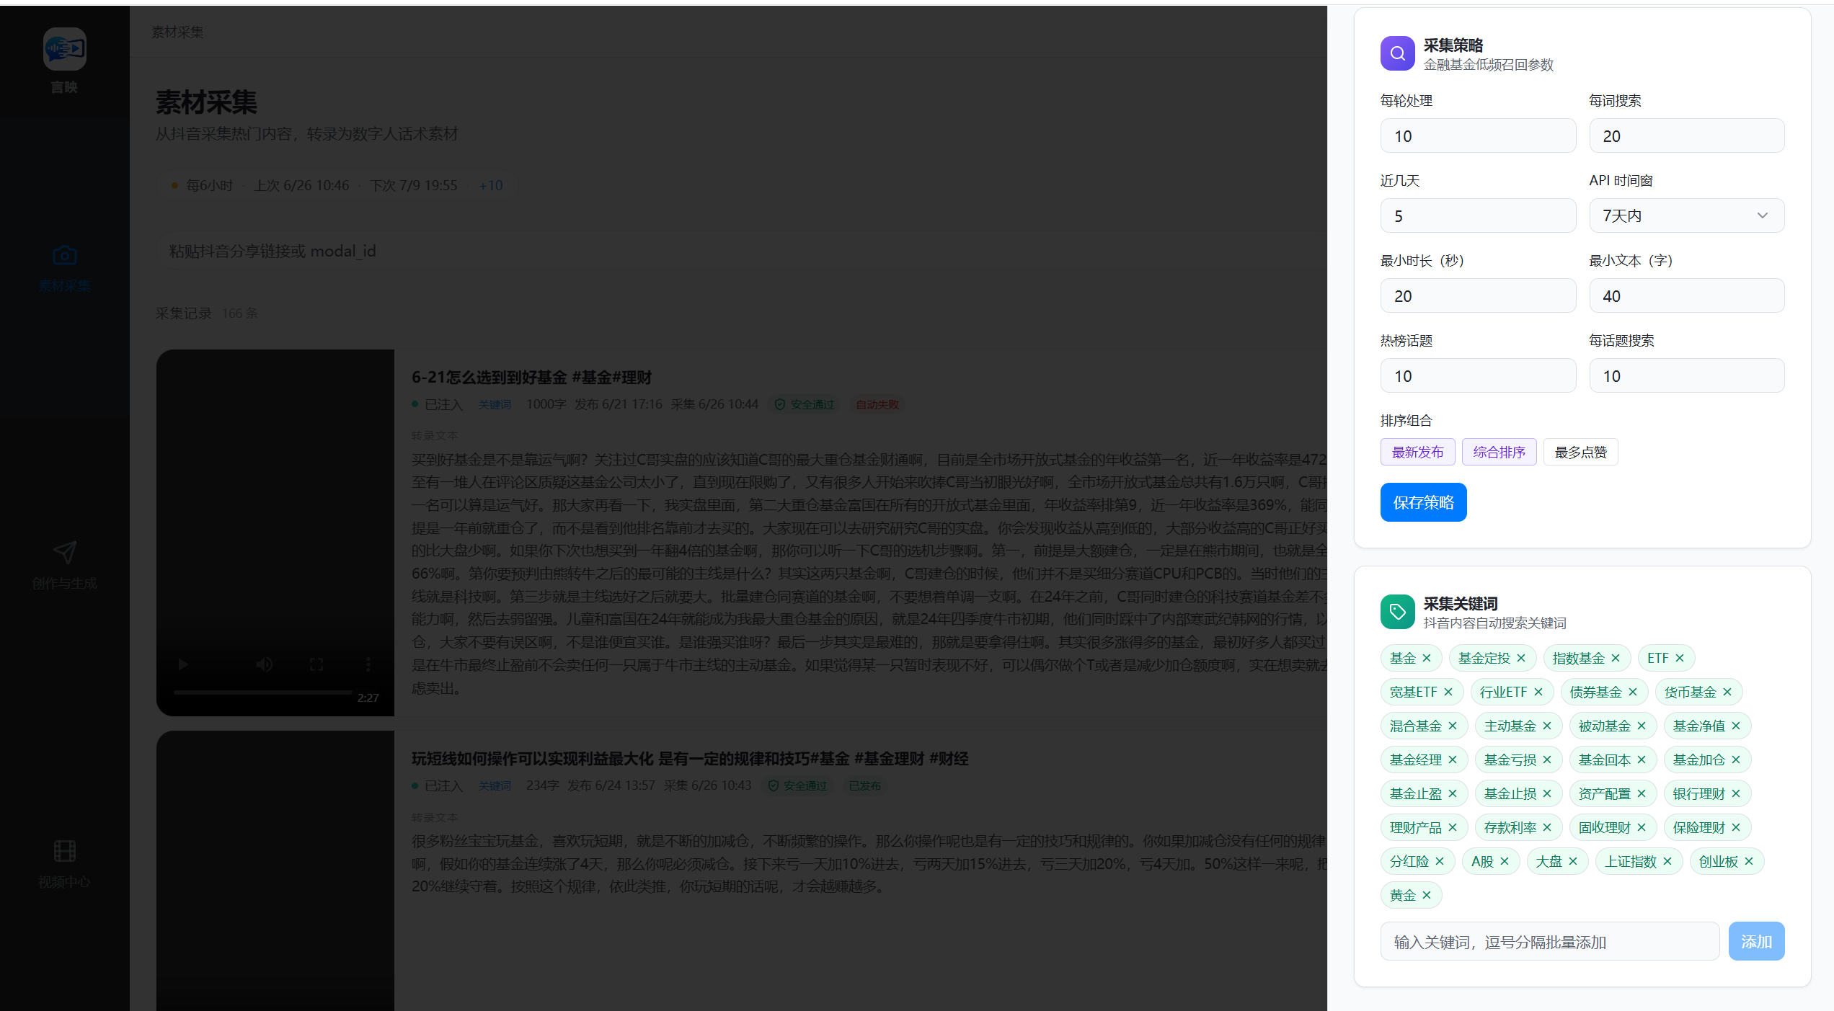This screenshot has width=1834, height=1011.
Task: Remove the 宽基ETF keyword tag
Action: pyautogui.click(x=1448, y=692)
